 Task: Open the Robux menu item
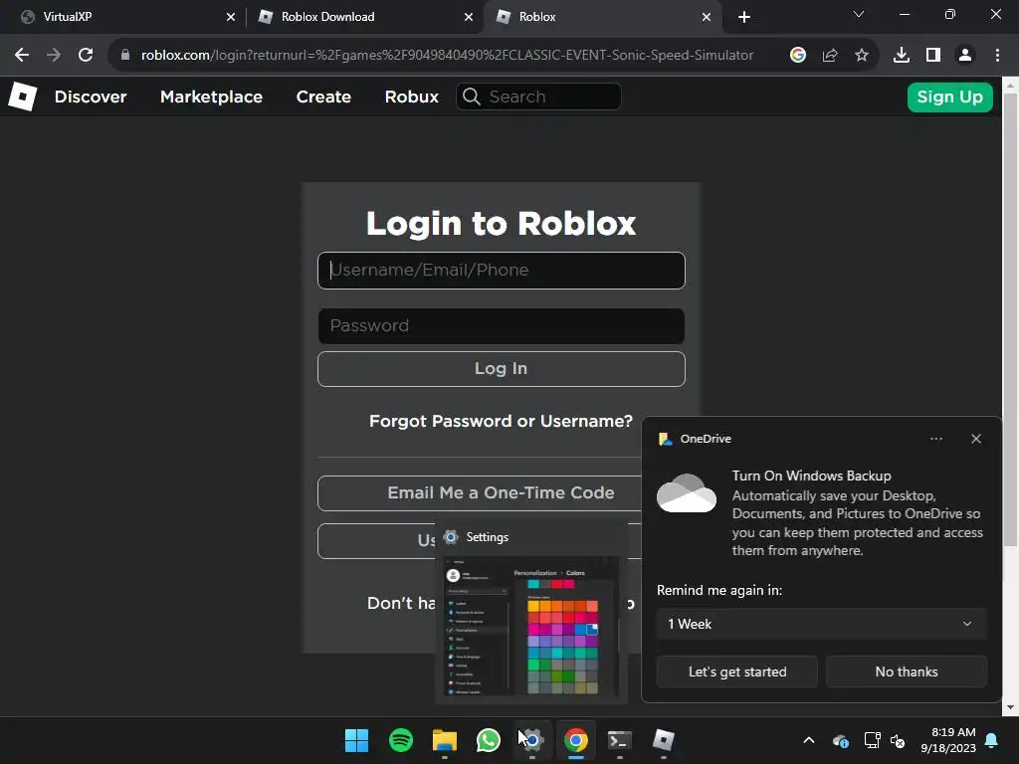(411, 96)
